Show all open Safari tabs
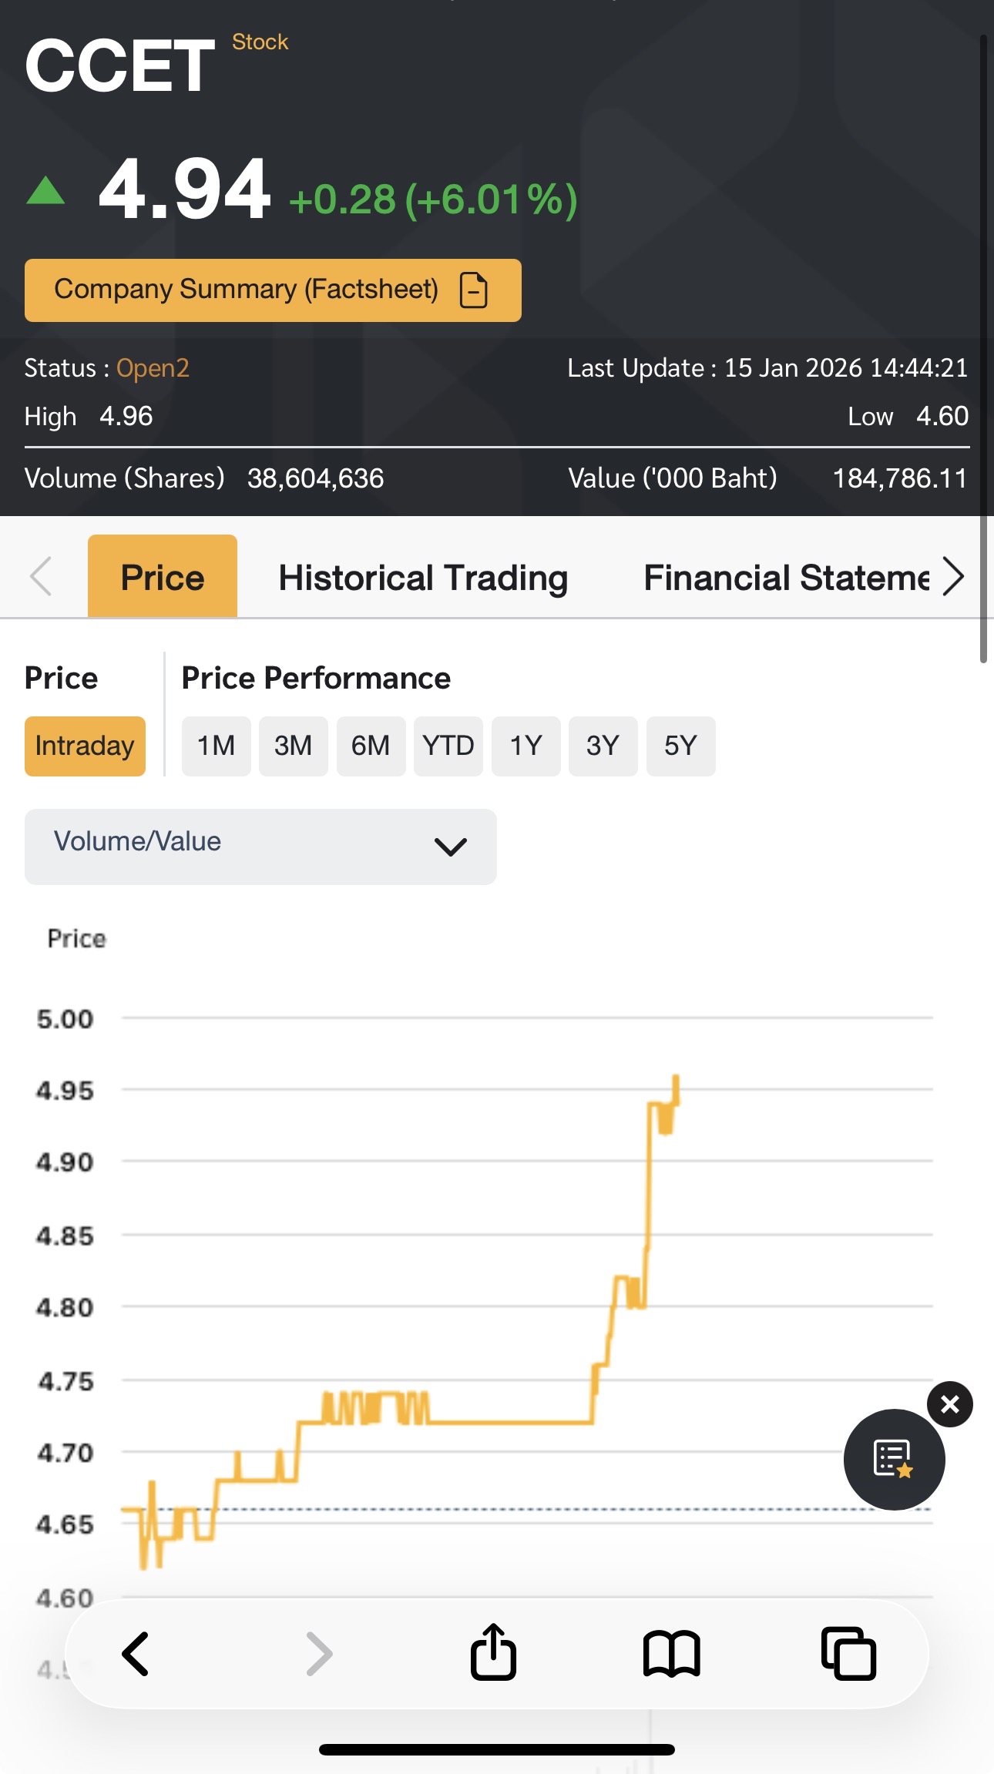994x1774 pixels. click(x=848, y=1653)
